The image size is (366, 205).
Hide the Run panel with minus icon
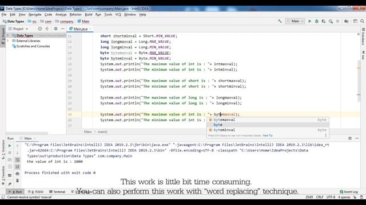[x=357, y=138]
